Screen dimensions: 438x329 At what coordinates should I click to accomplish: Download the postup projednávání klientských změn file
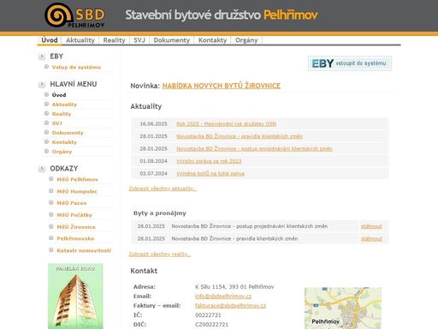coord(371,226)
